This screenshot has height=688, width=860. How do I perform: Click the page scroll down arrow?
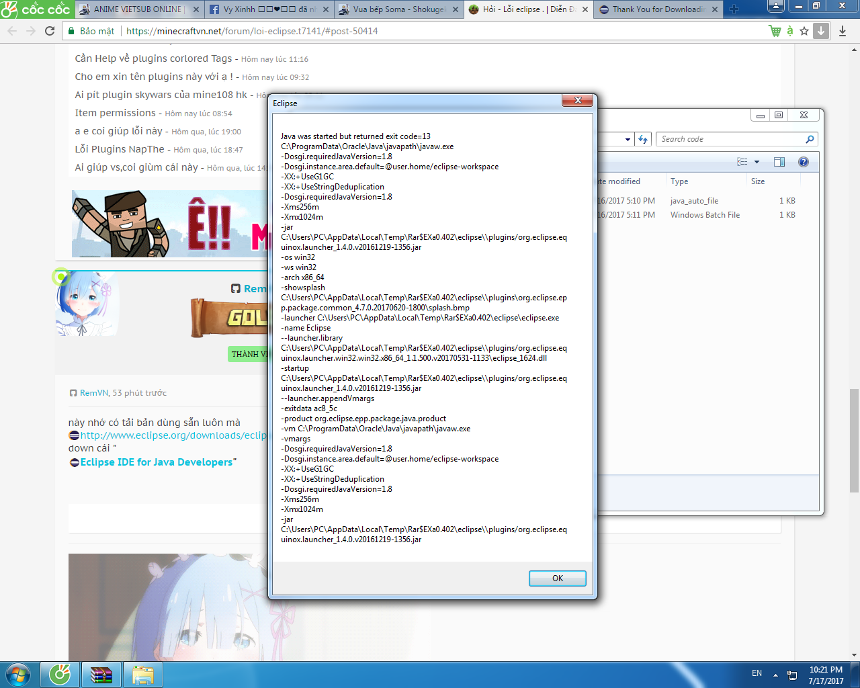854,655
